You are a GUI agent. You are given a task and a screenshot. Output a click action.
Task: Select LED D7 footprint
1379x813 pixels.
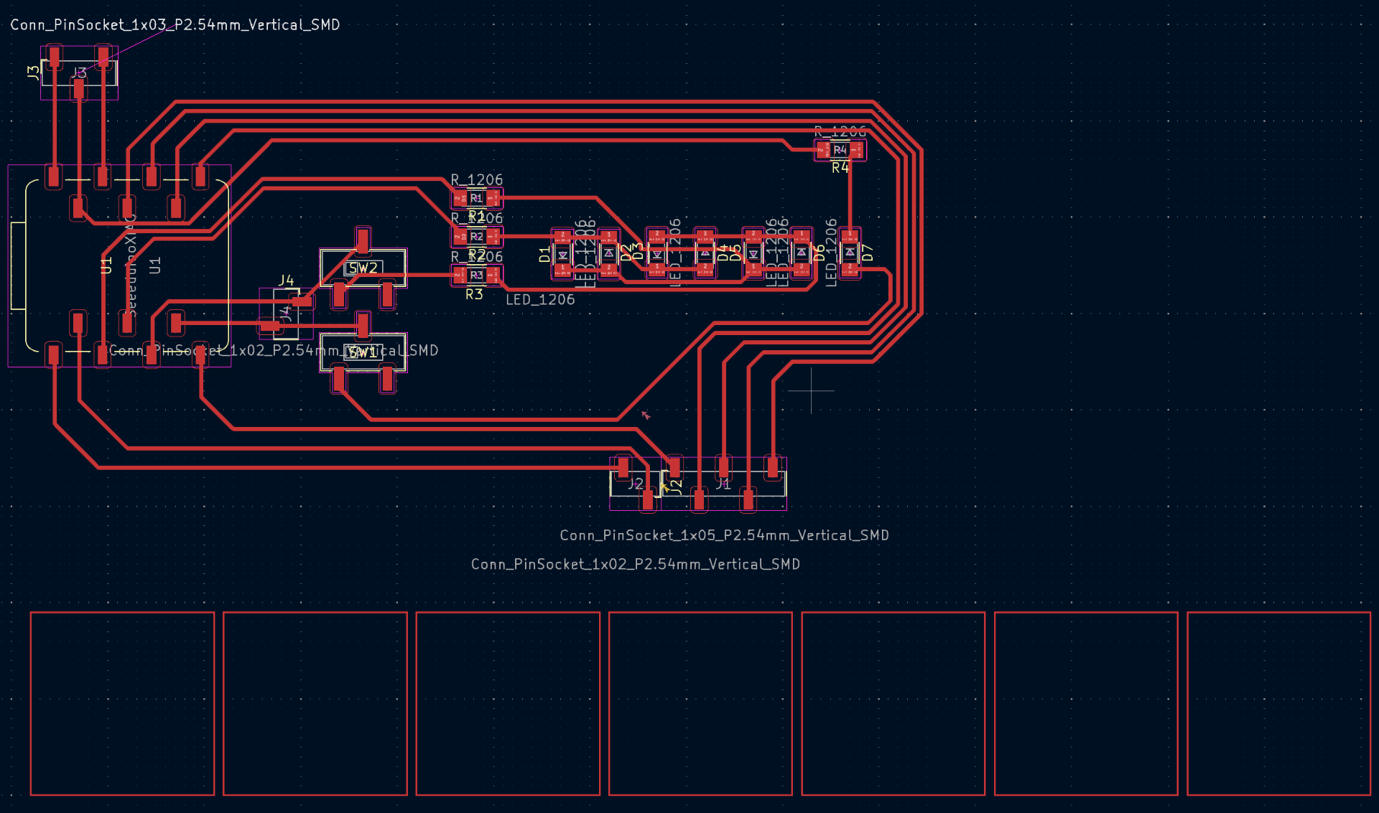[x=850, y=253]
